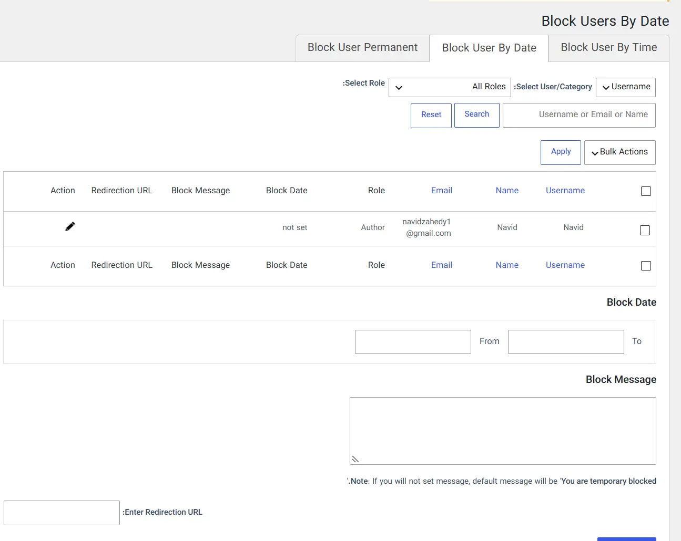The width and height of the screenshot is (681, 541).
Task: Toggle the bottom footer select-all checkbox
Action: (646, 266)
